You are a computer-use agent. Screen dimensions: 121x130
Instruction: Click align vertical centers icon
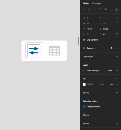click(106, 9)
